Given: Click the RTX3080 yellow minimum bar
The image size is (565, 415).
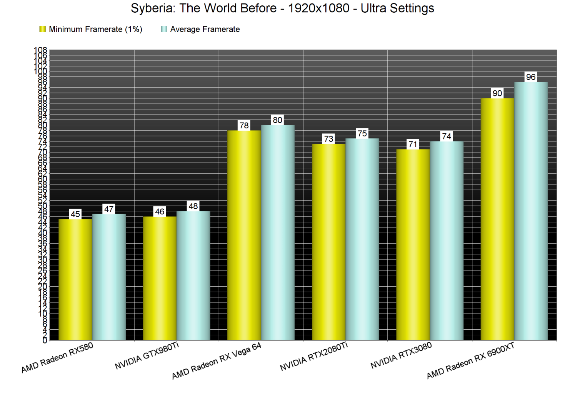Looking at the screenshot, I should pos(413,244).
